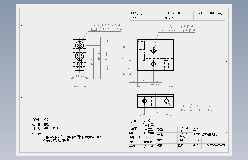Click the date 2014/1/1 in 设计 row
The width and height of the screenshot is (248, 160).
click(184, 136)
